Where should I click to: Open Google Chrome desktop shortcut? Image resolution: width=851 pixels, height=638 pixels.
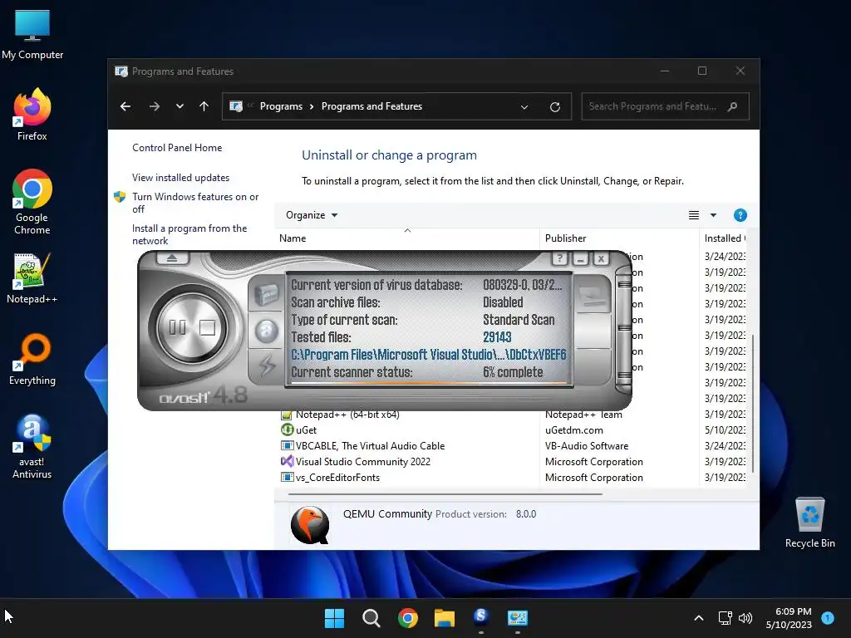click(x=32, y=203)
